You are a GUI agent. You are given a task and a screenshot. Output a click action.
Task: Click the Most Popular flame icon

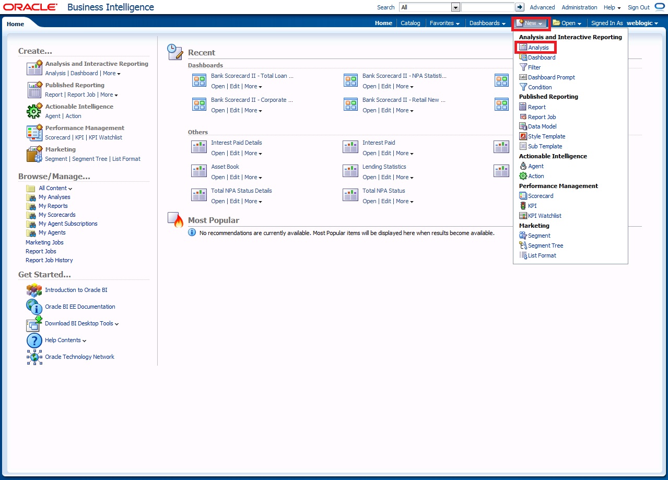click(175, 220)
